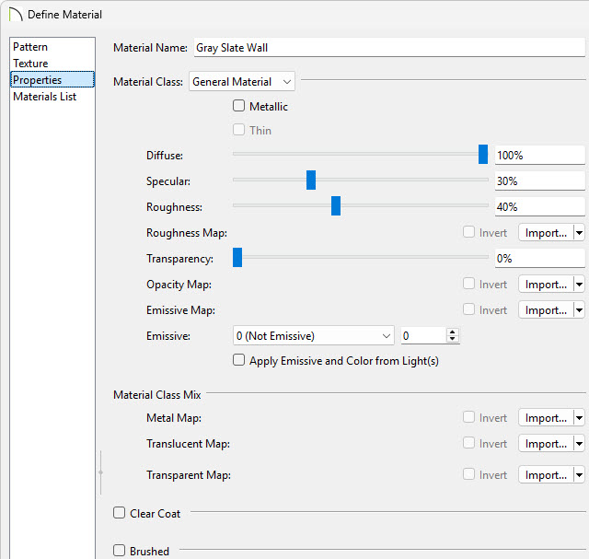589x559 pixels.
Task: Open the Pattern panel
Action: coord(52,47)
